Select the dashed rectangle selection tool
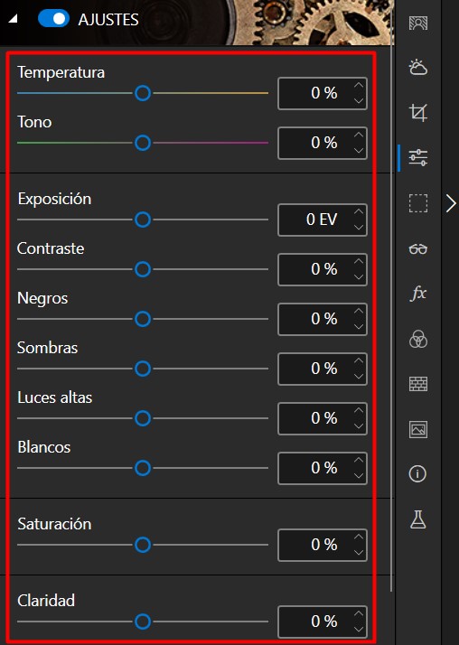Screen dimensions: 459x645 [x=417, y=203]
